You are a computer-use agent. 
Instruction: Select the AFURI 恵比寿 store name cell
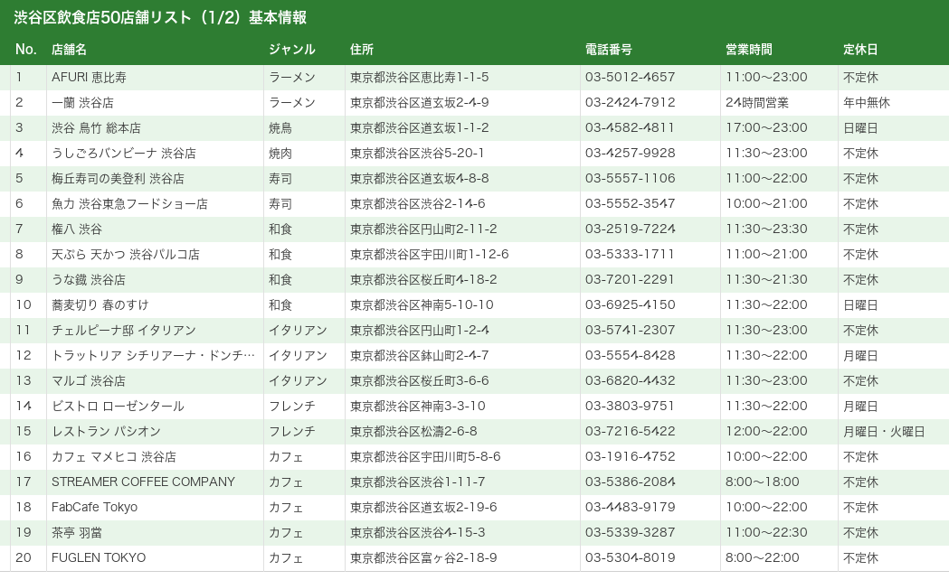(x=89, y=78)
